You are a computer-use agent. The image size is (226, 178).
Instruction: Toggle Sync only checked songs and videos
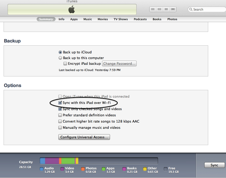tap(60, 109)
